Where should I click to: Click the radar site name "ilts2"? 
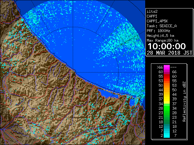click(152, 11)
